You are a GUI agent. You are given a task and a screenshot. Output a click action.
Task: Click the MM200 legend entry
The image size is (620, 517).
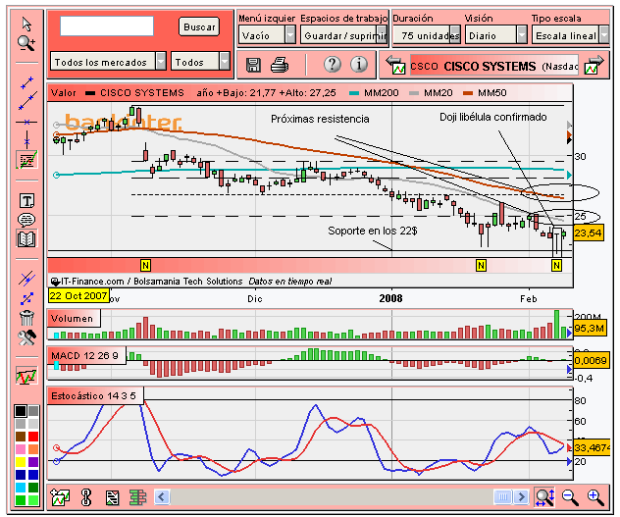[x=374, y=93]
